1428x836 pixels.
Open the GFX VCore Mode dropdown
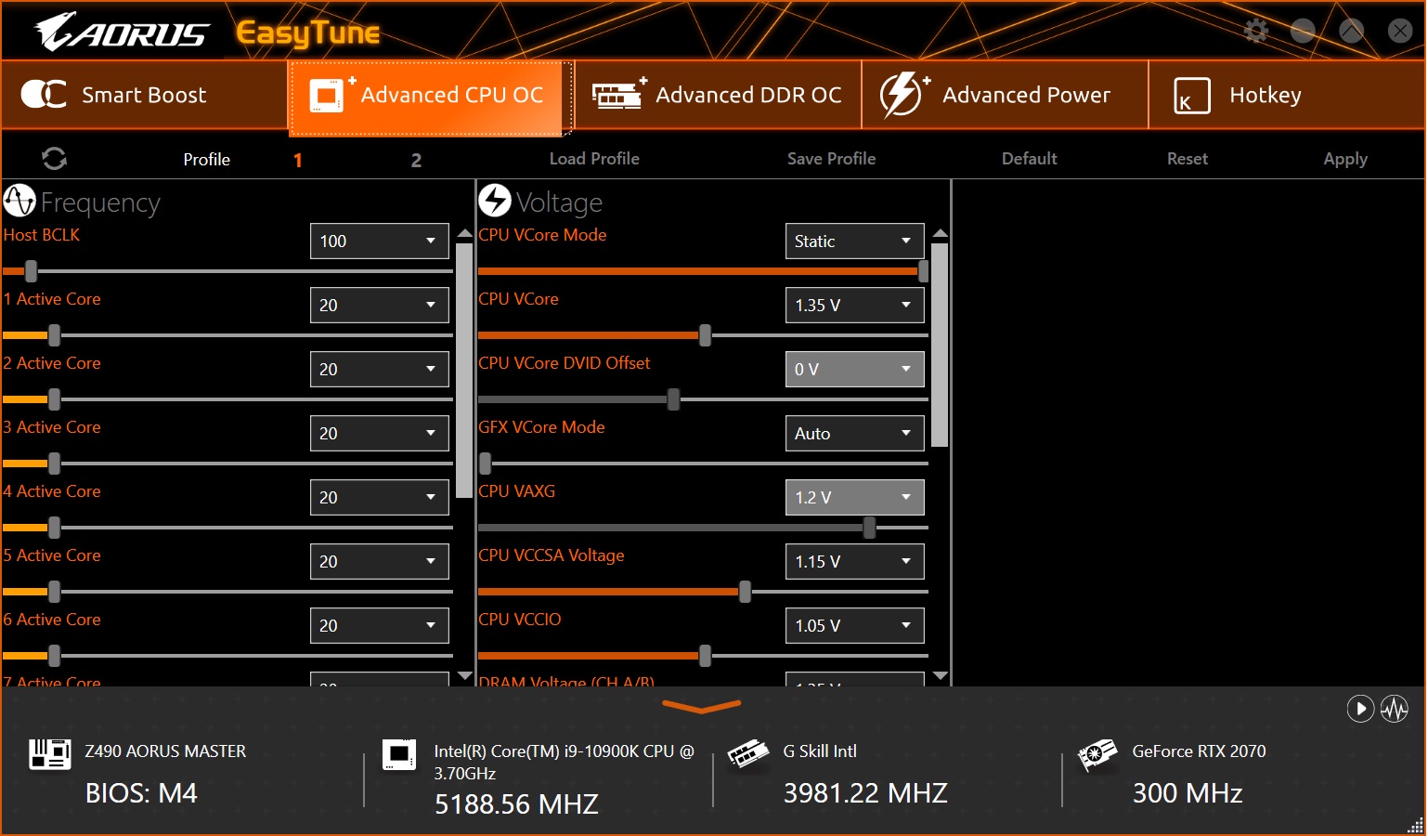click(854, 434)
